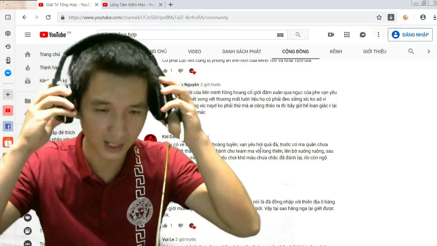
Task: Open the YouTube apps grid
Action: [347, 35]
